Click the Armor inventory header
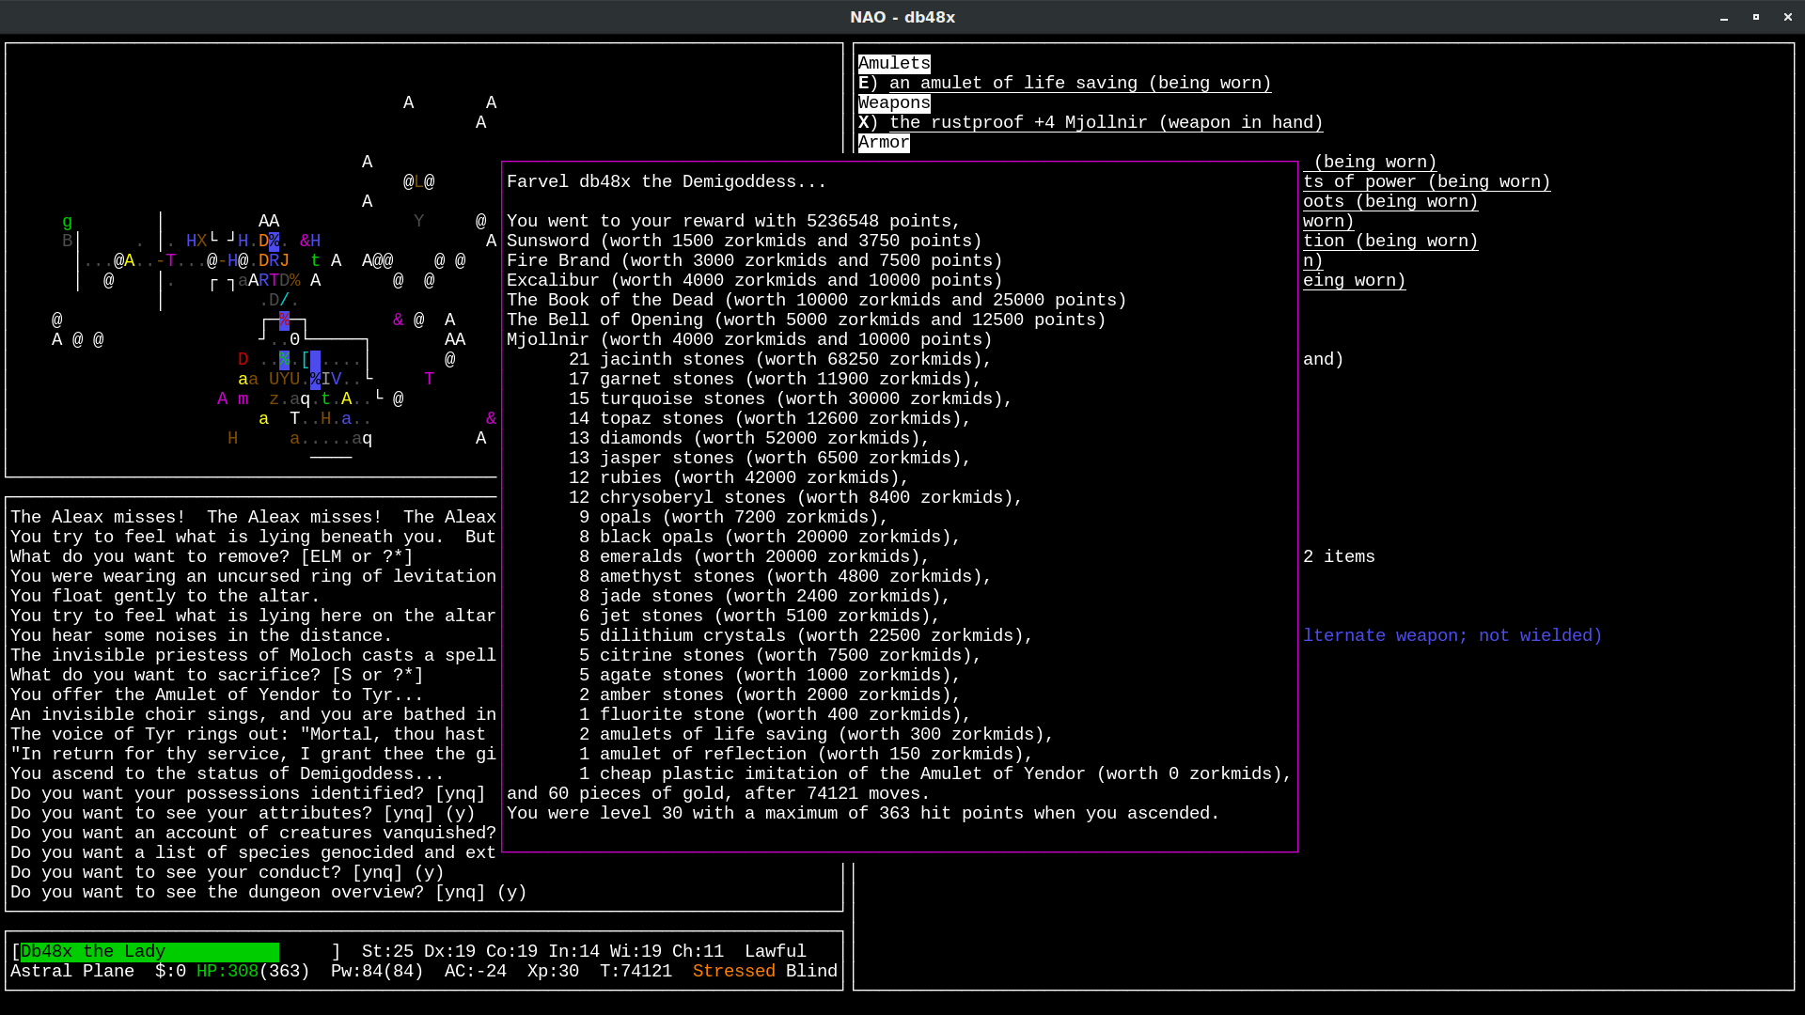The width and height of the screenshot is (1805, 1015). click(x=884, y=142)
